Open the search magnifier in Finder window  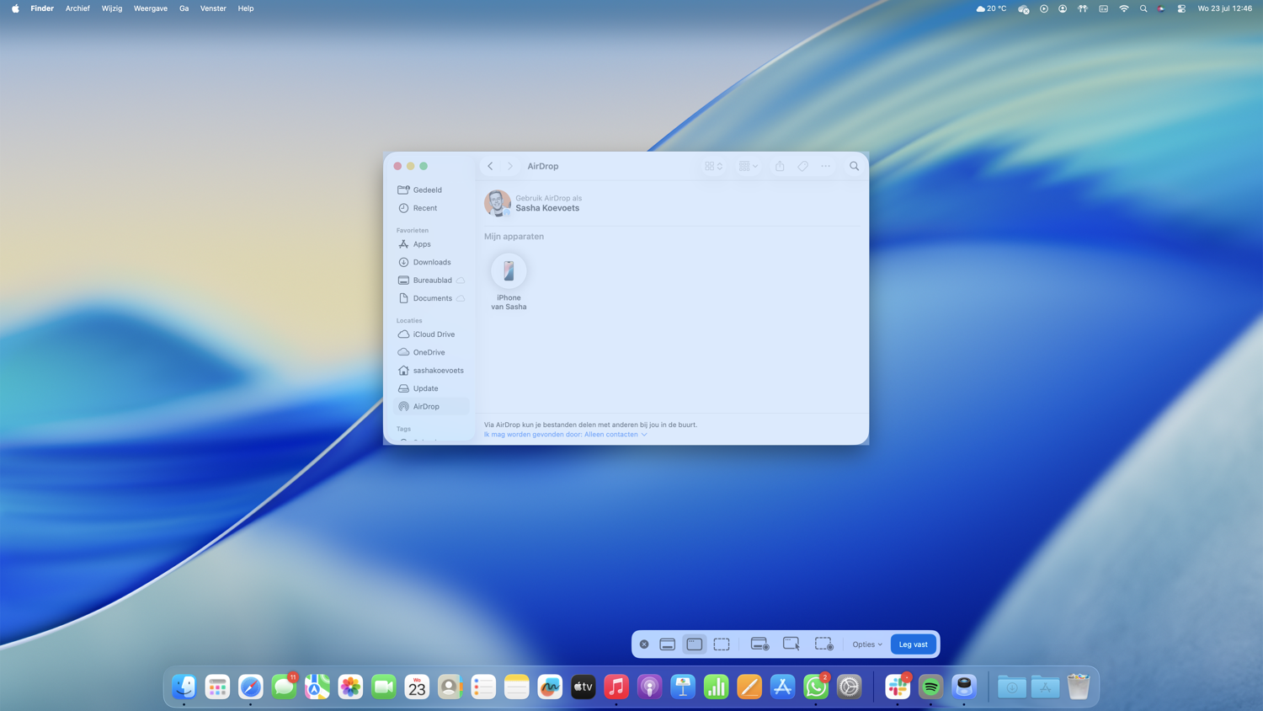(854, 166)
